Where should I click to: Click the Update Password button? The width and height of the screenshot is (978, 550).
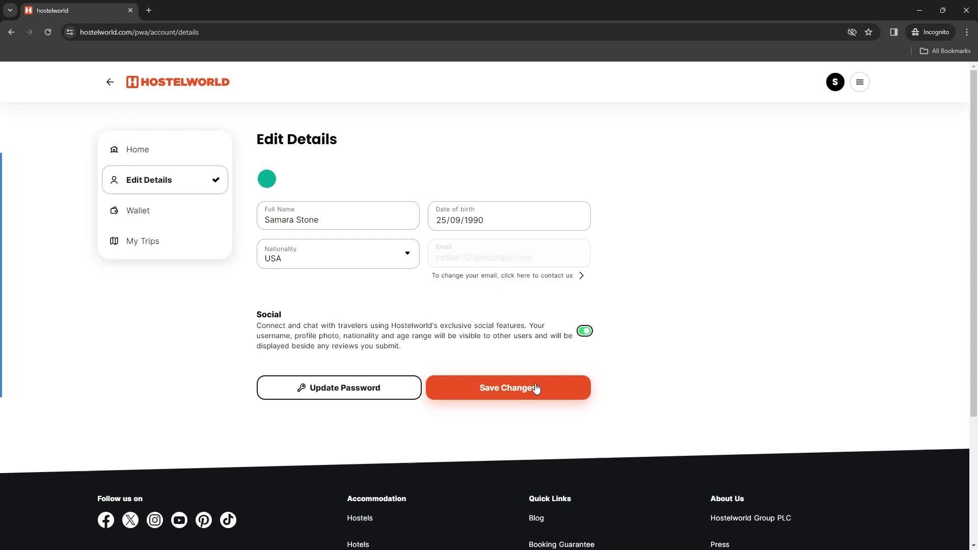coord(339,388)
